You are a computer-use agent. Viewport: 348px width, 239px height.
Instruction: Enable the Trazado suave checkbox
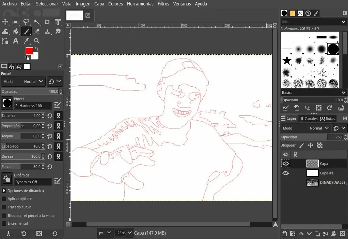(x=4, y=207)
